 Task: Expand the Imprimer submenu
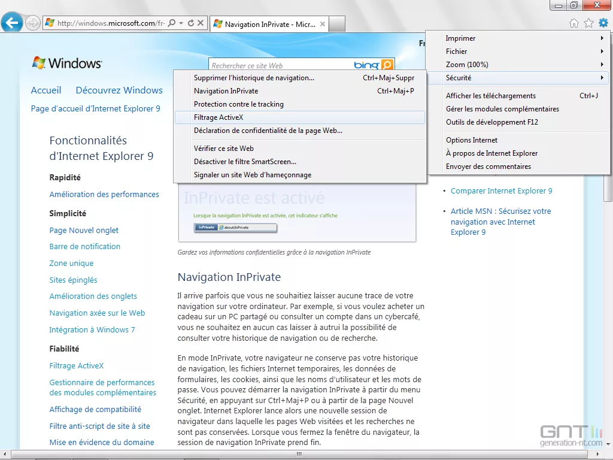click(519, 38)
